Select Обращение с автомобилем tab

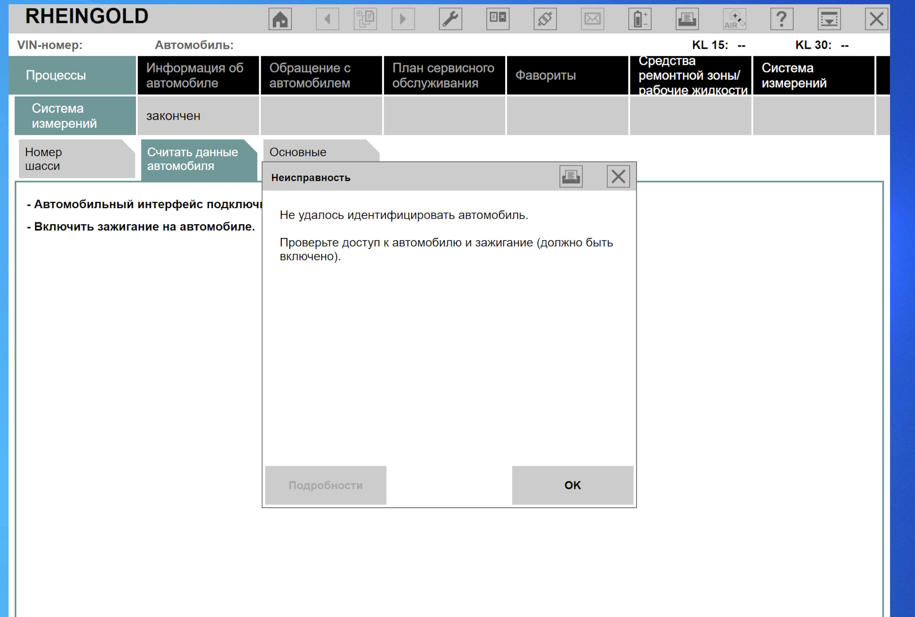tap(321, 75)
